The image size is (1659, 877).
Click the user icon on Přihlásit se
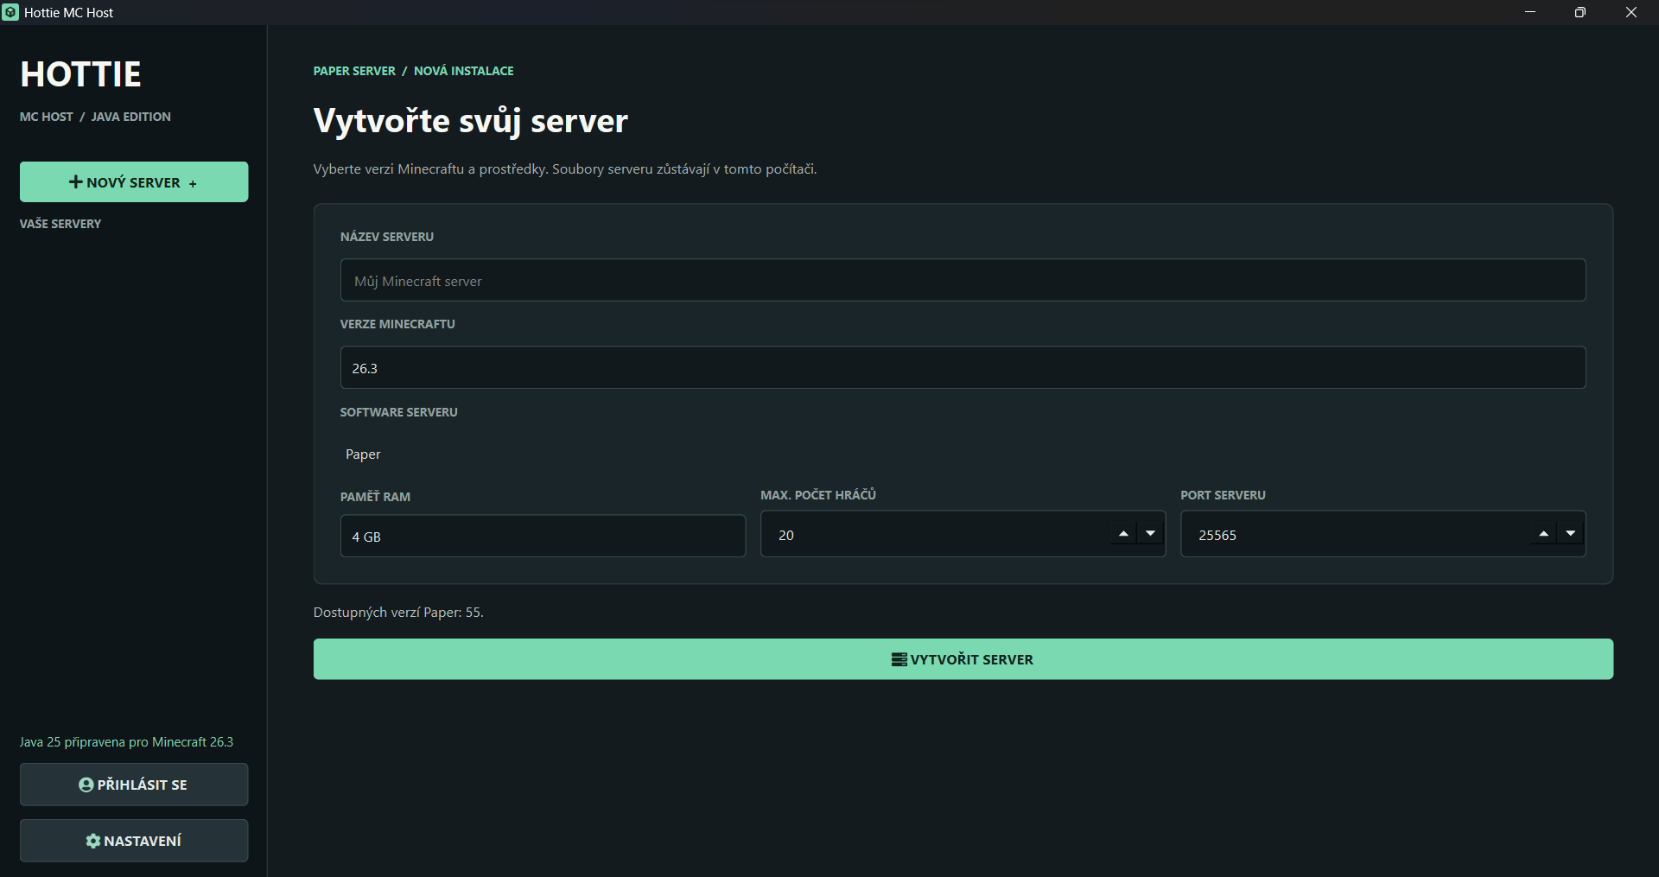tap(86, 785)
